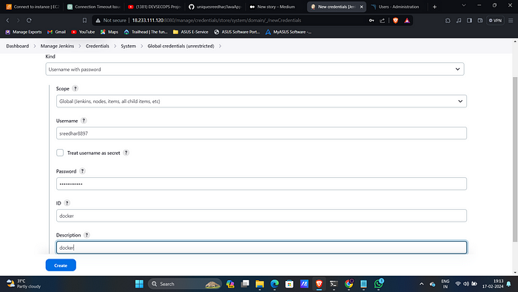Screen dimensions: 518x292
Task: Open the System breadcrumb link
Action: [128, 46]
